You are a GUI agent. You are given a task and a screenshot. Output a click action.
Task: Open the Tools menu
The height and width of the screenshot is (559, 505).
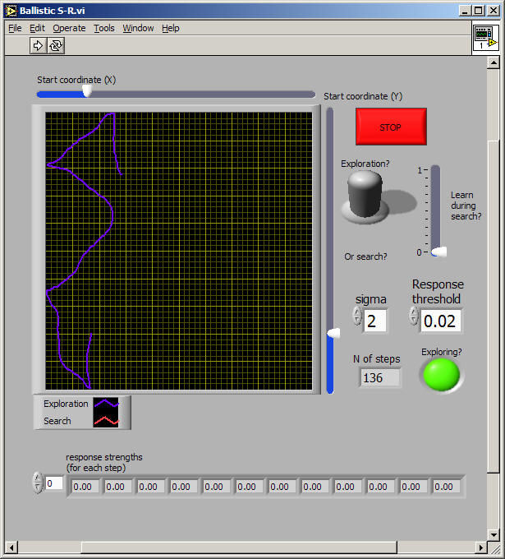pyautogui.click(x=104, y=28)
